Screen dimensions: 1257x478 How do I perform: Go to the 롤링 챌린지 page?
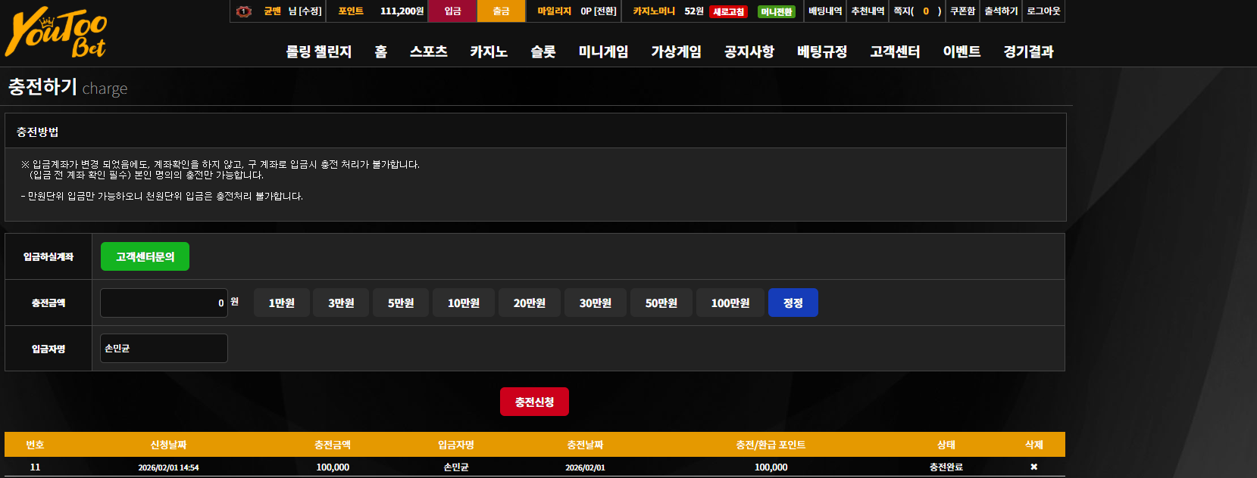(x=318, y=51)
